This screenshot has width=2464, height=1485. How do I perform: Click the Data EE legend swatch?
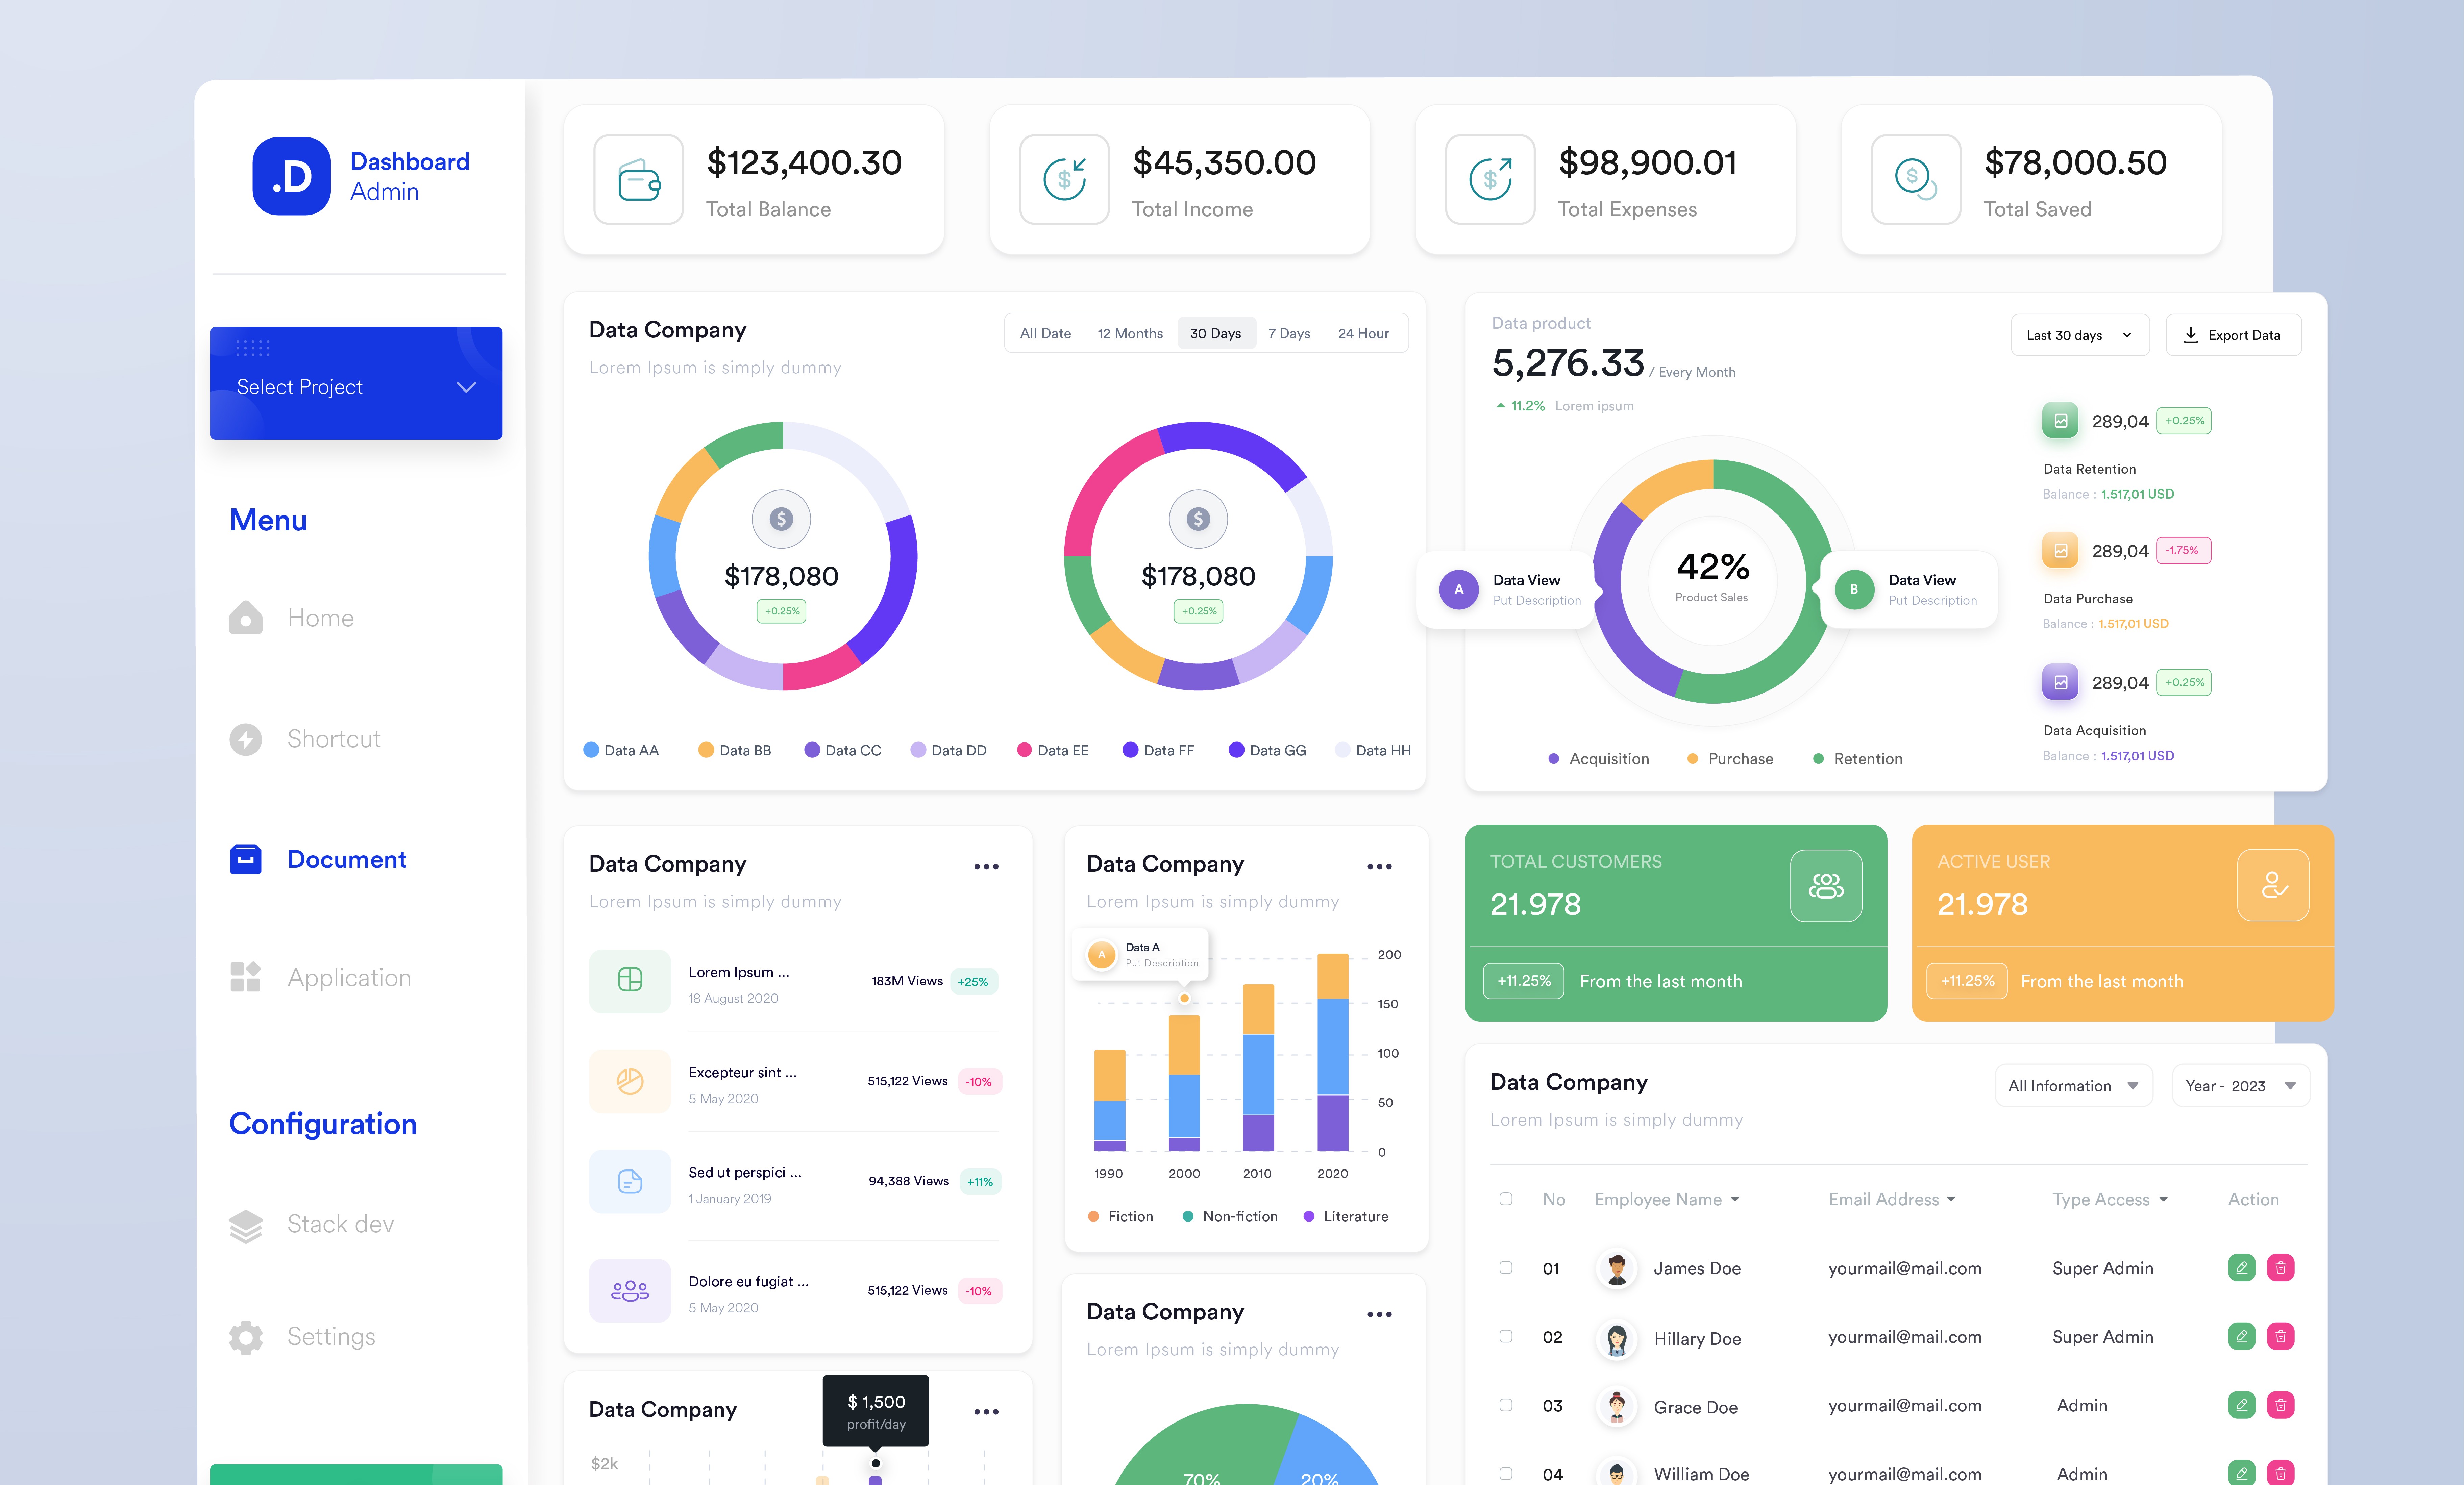click(1024, 750)
